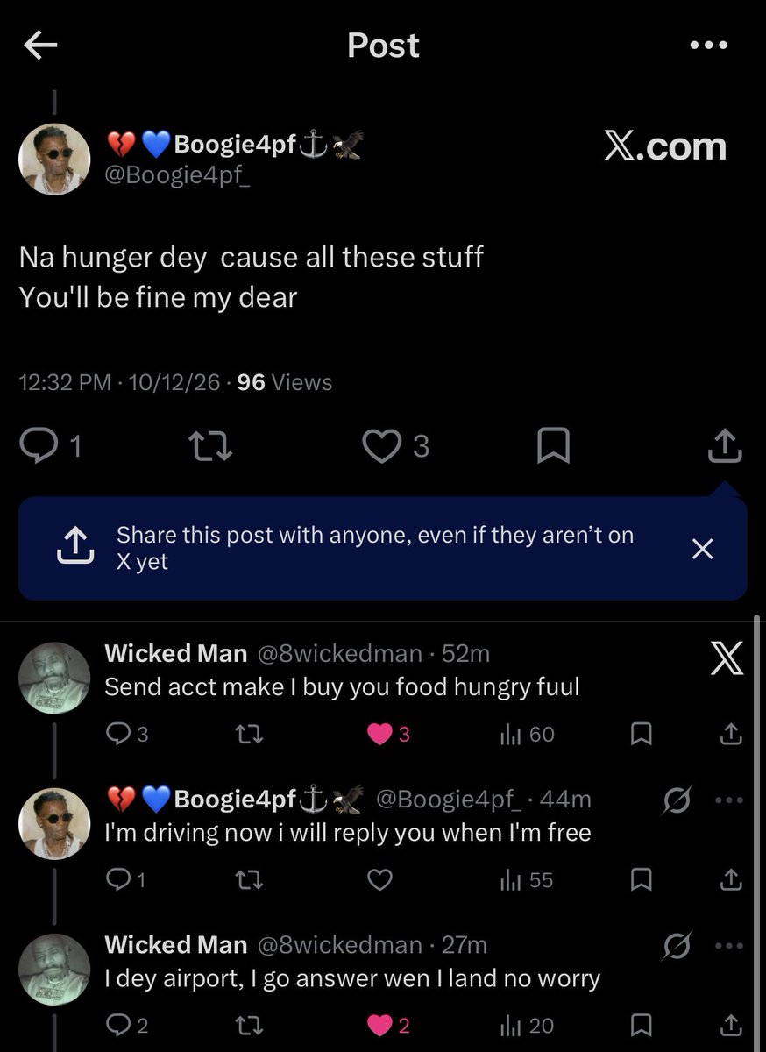The height and width of the screenshot is (1052, 766).
Task: Like the main post with 3 likes
Action: [380, 447]
